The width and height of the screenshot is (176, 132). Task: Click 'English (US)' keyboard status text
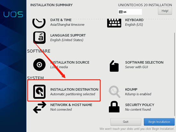134,24
